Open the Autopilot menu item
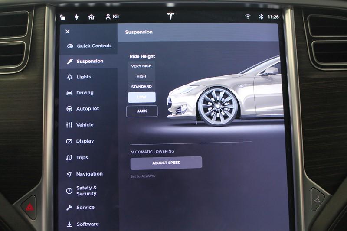347x231 pixels. pos(88,108)
